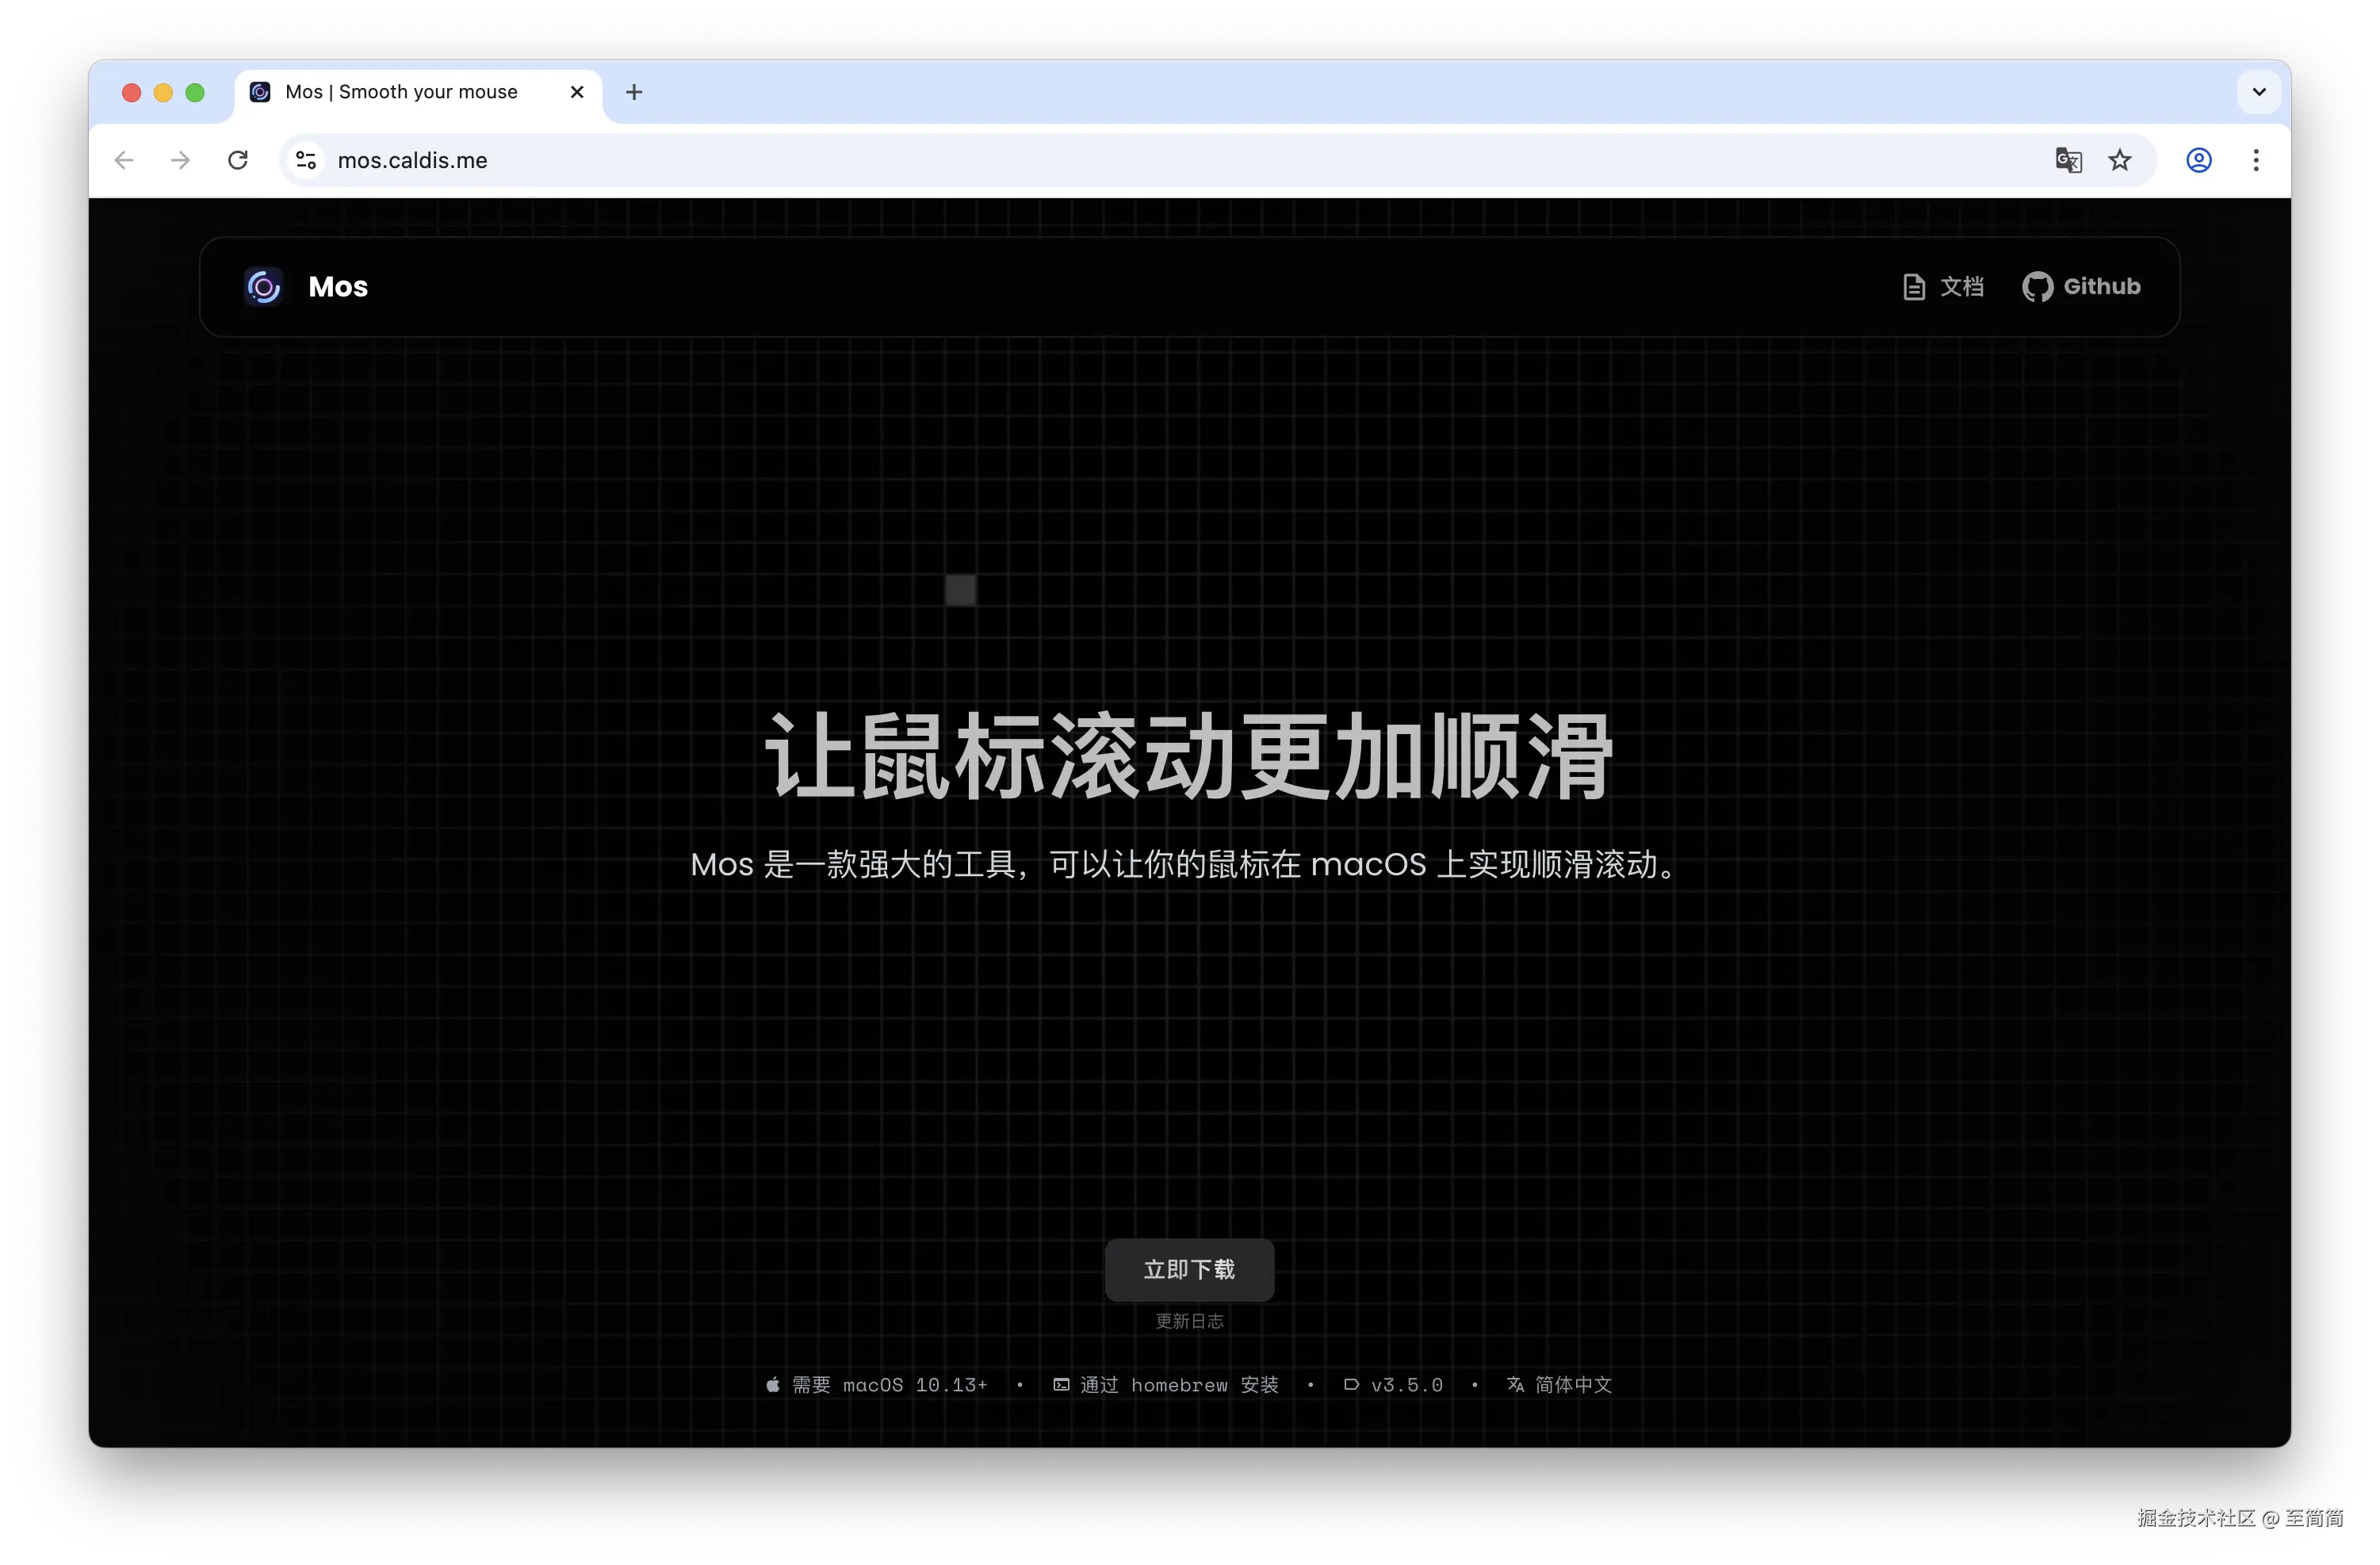Open the tab search chevron at top right
This screenshot has width=2380, height=1565.
click(x=2257, y=91)
